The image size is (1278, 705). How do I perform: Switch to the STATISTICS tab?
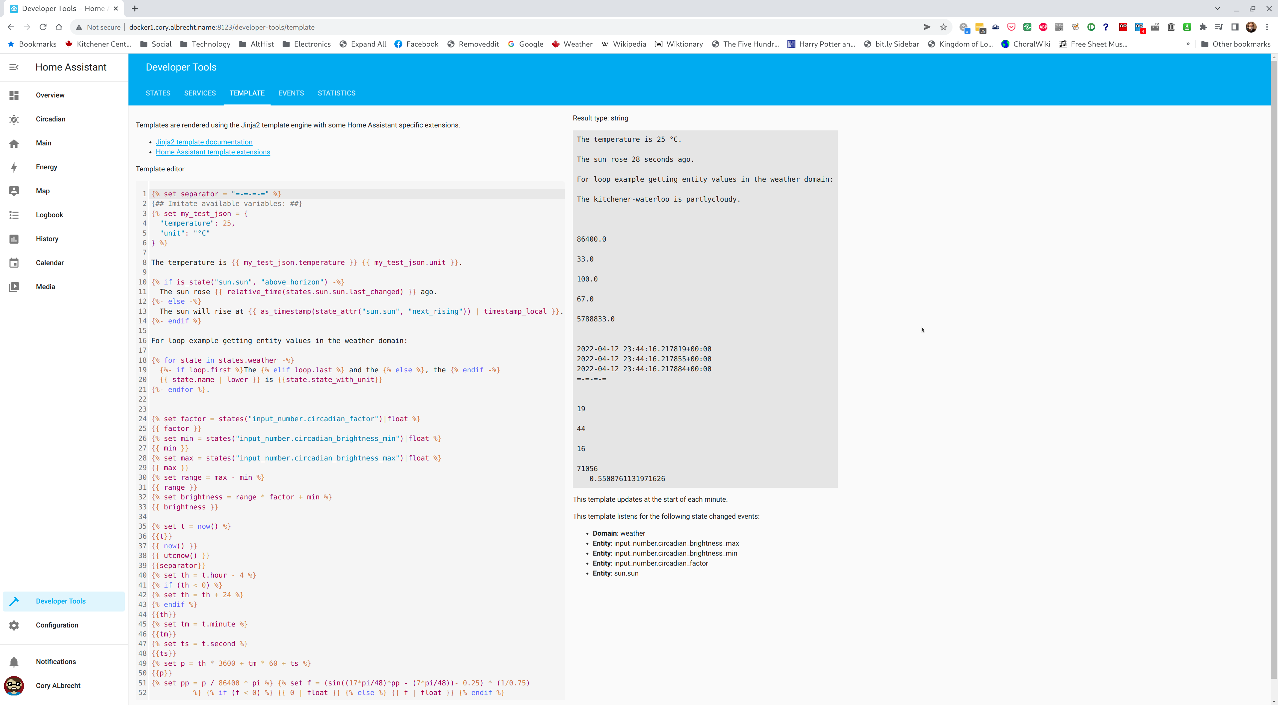click(x=336, y=93)
